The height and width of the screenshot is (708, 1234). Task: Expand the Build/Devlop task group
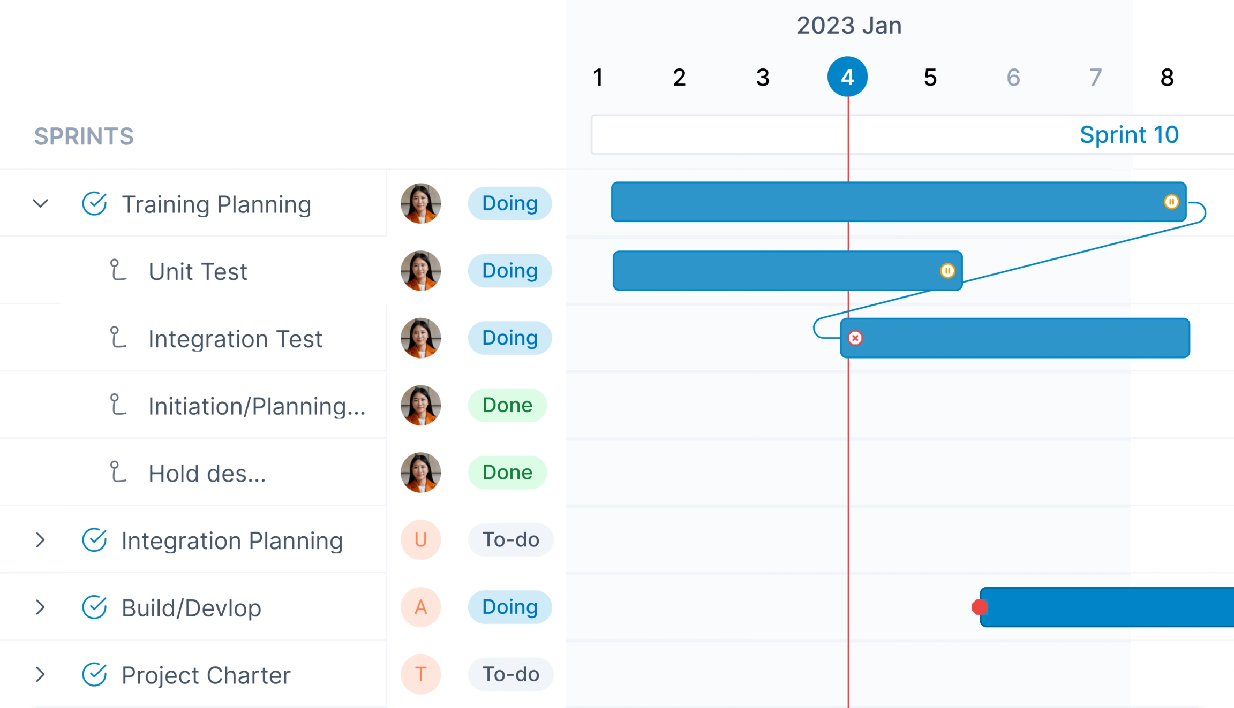(x=40, y=607)
